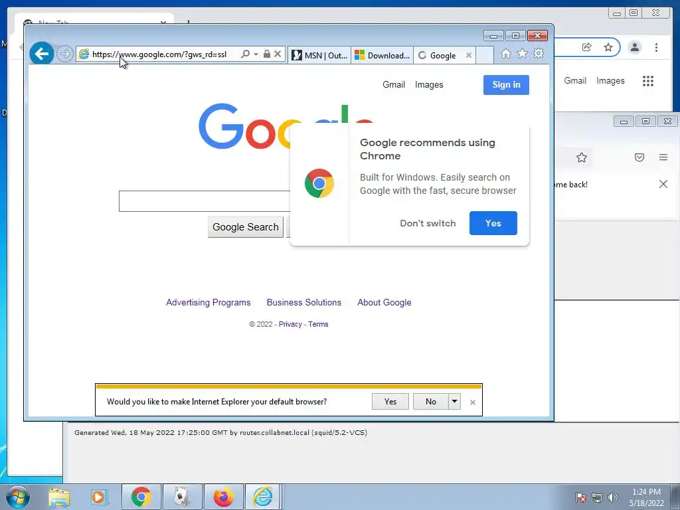Switch to Chrome from the taskbar
This screenshot has width=680, height=510.
coord(141,497)
